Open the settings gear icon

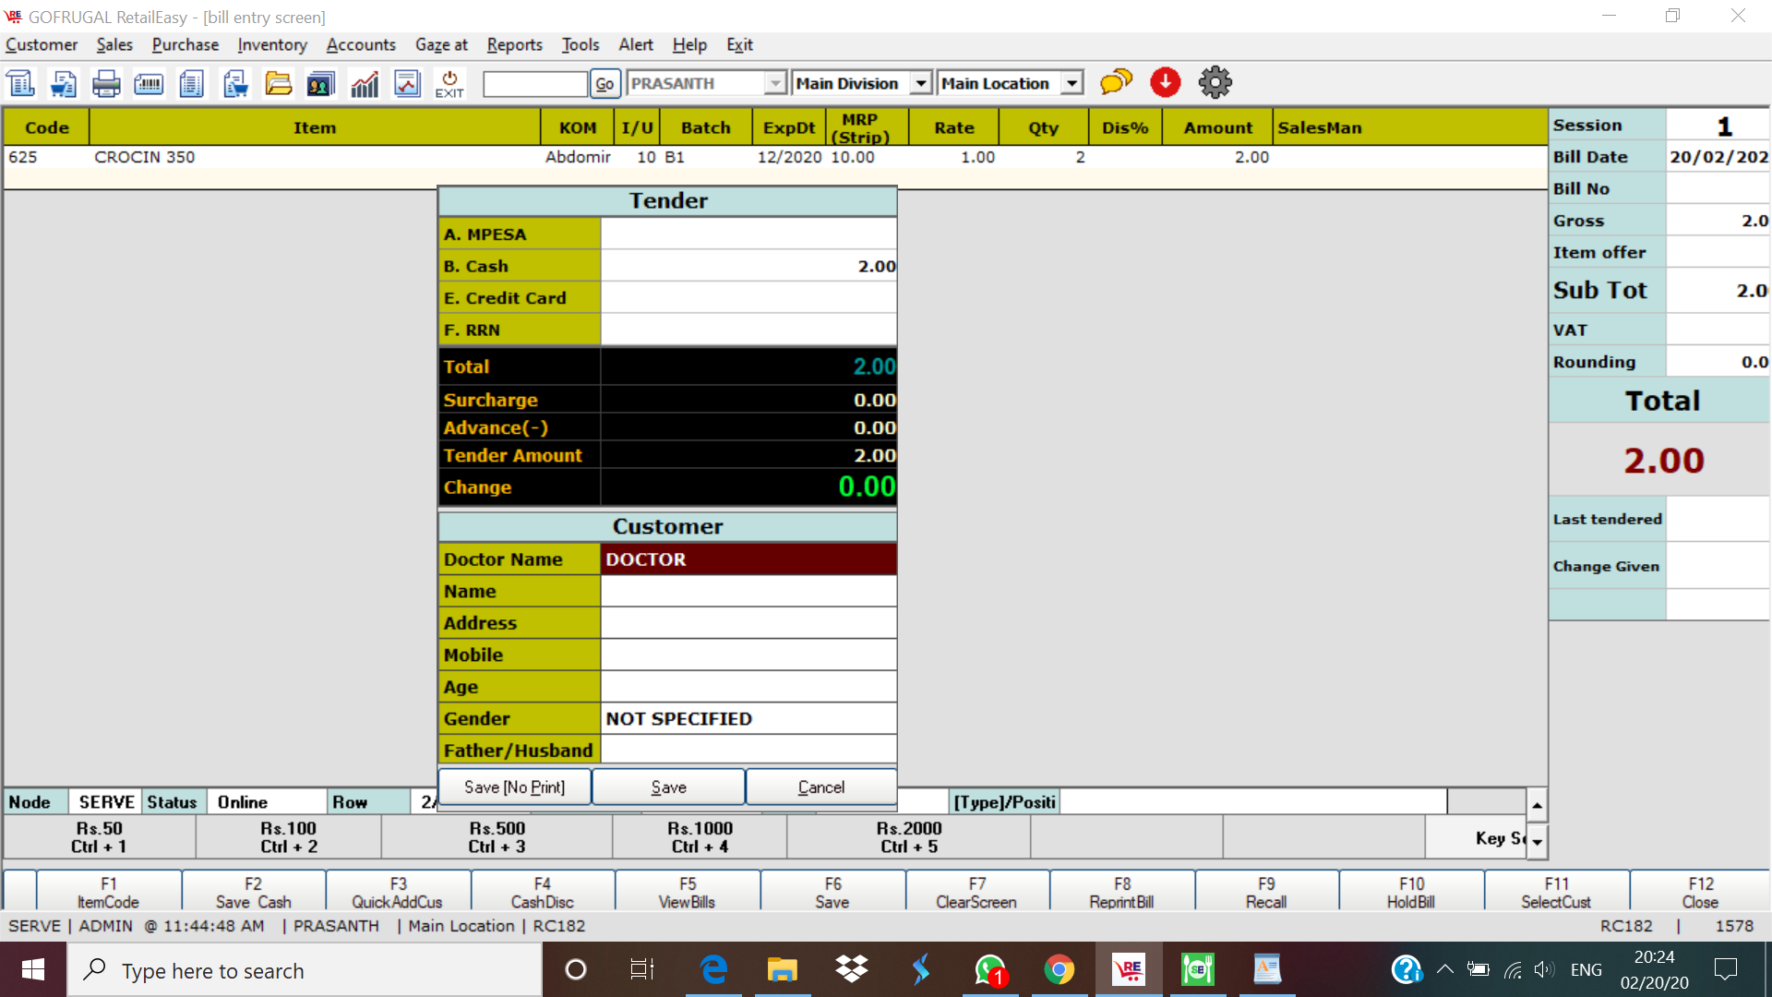pyautogui.click(x=1215, y=82)
